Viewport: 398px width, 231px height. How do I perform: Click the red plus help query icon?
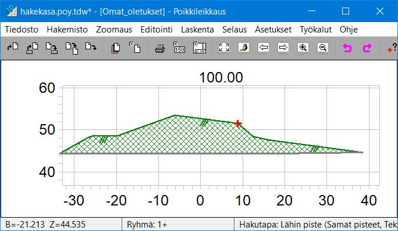392,48
